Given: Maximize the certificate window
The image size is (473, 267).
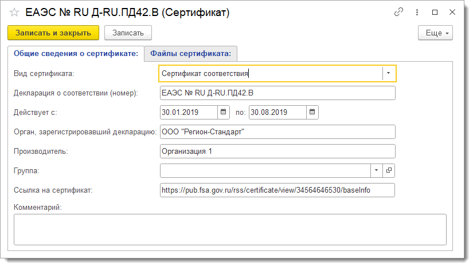Looking at the screenshot, I should click(x=435, y=13).
